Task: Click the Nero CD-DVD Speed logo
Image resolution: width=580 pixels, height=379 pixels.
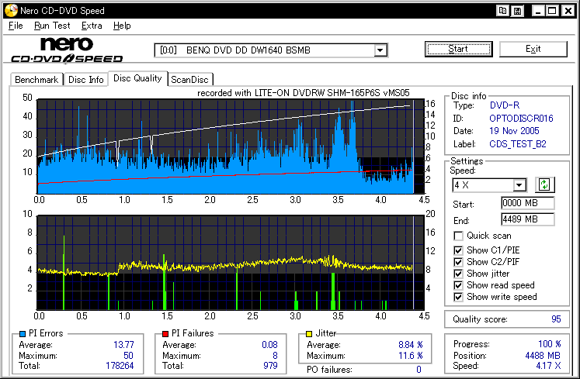Action: [67, 50]
